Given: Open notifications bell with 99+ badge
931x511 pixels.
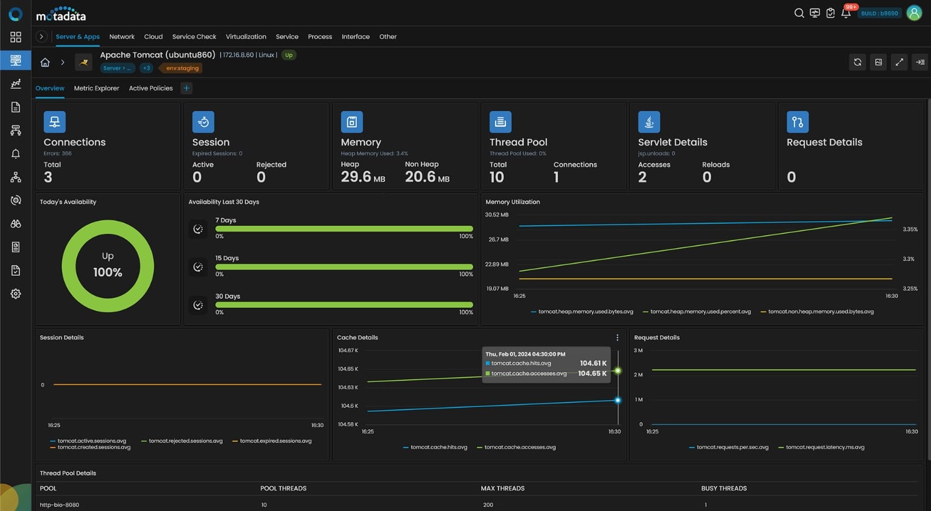Looking at the screenshot, I should coord(846,12).
